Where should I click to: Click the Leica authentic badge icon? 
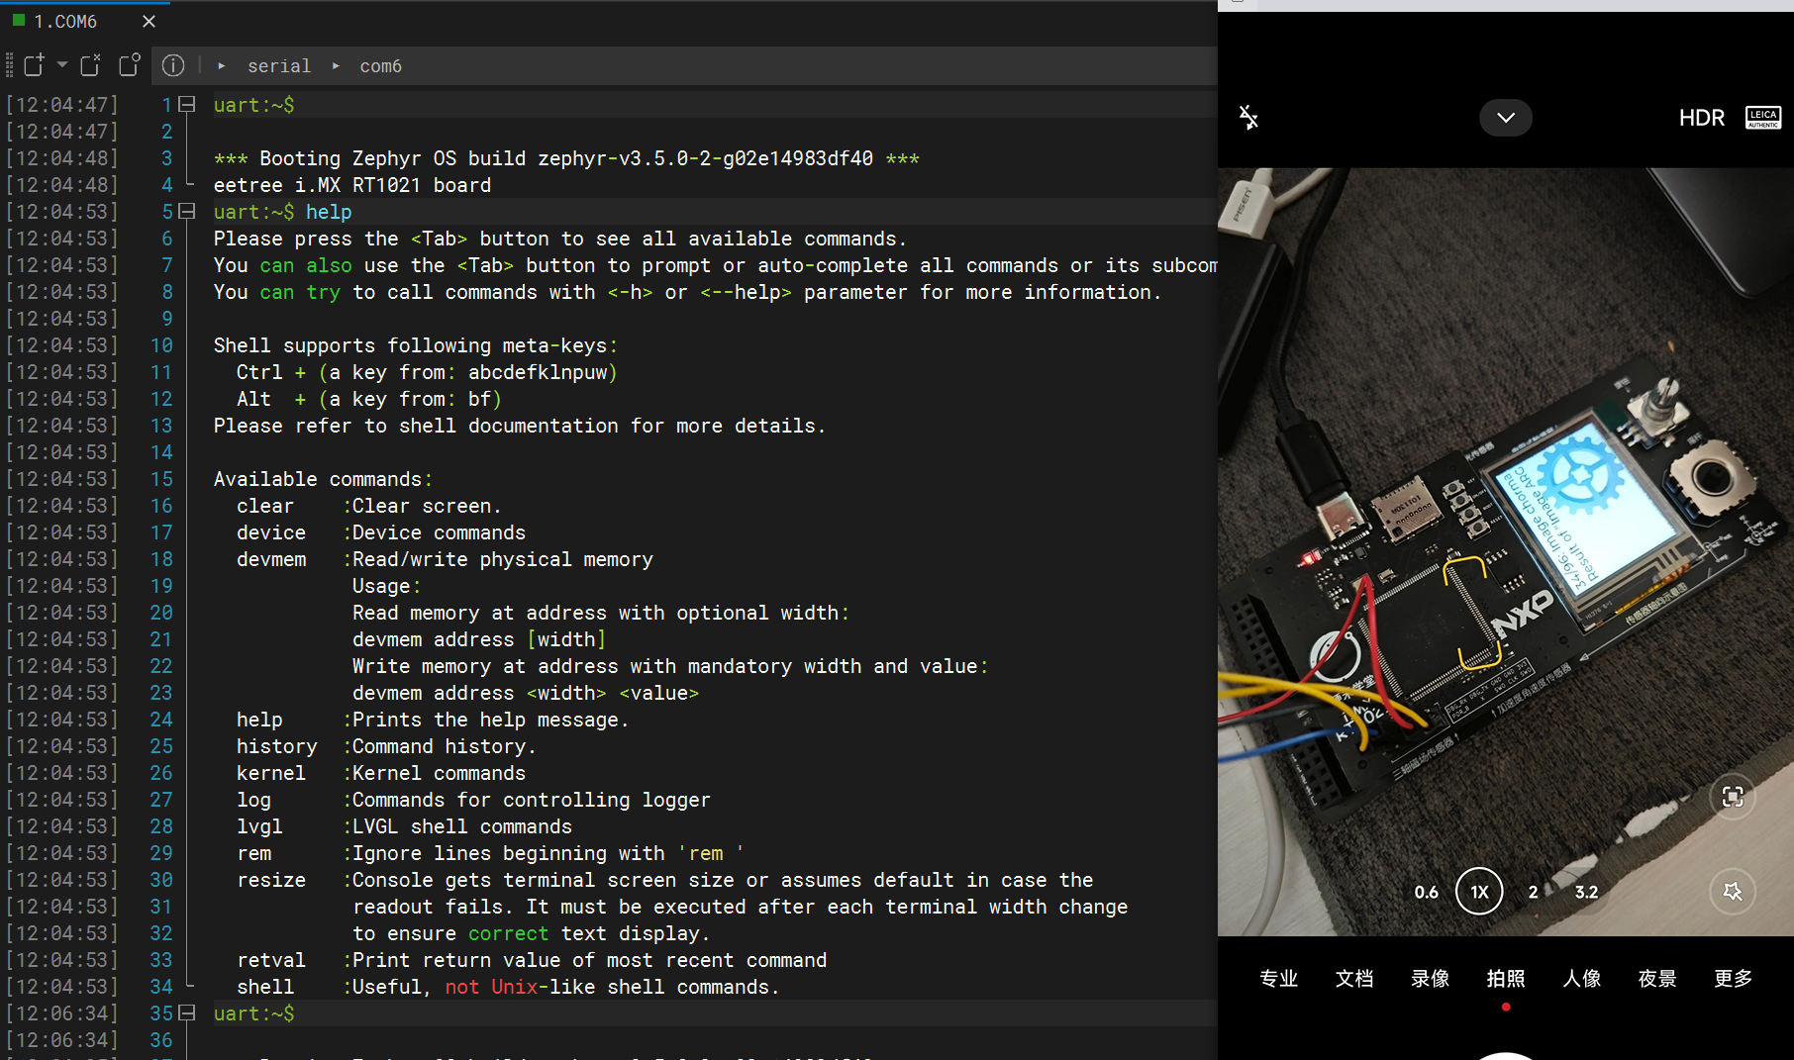(1763, 118)
